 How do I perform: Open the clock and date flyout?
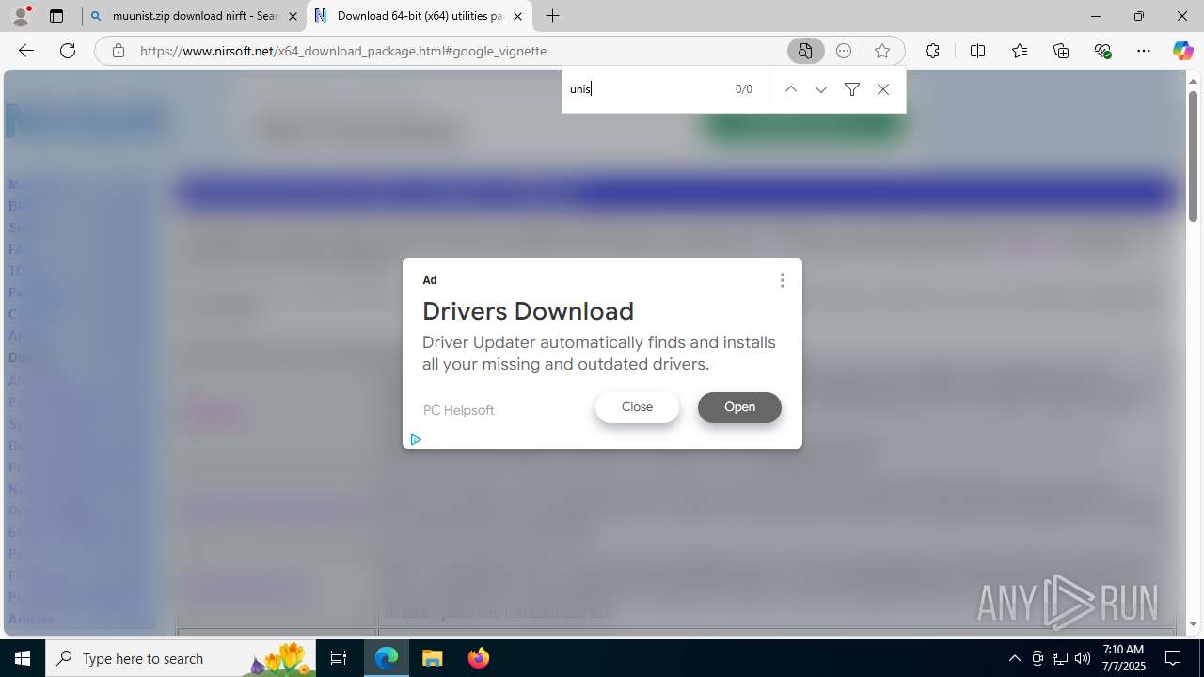[x=1122, y=658]
